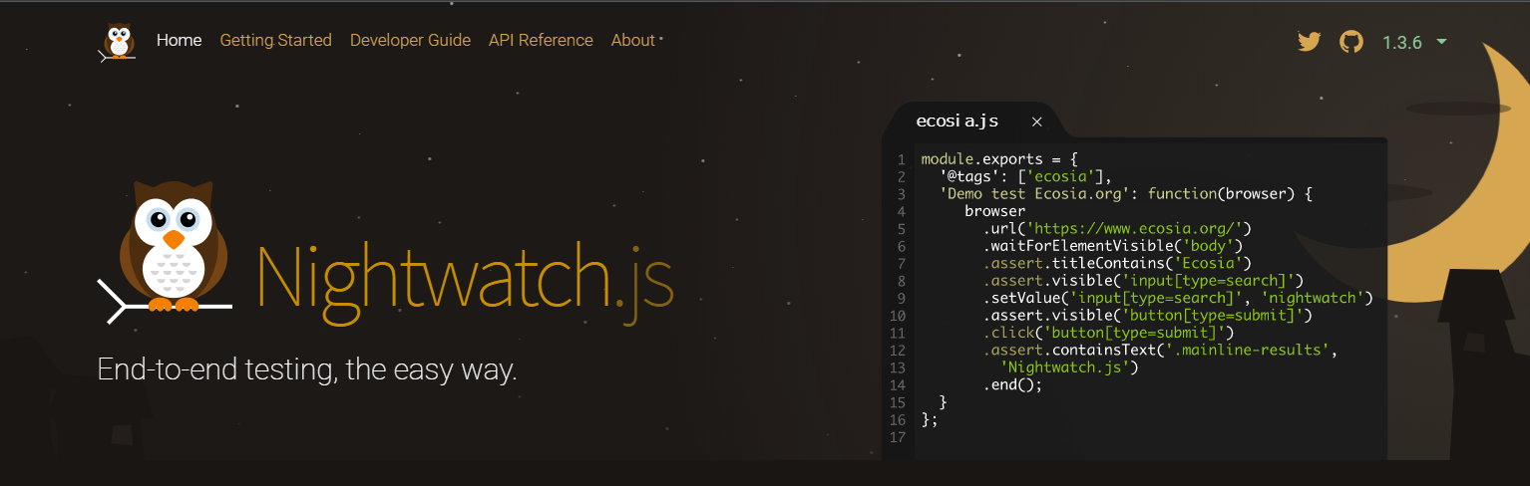Open the Twitter icon link

[x=1309, y=42]
